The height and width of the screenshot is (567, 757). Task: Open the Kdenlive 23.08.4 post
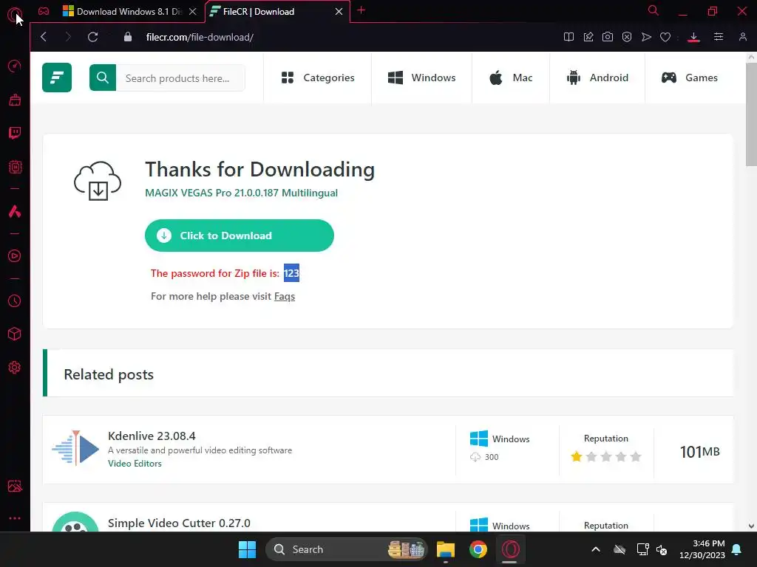click(152, 436)
